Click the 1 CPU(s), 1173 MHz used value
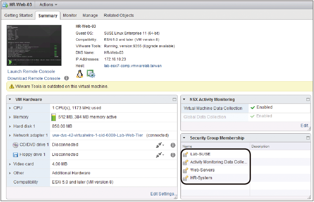The width and height of the screenshot is (314, 202). point(76,108)
